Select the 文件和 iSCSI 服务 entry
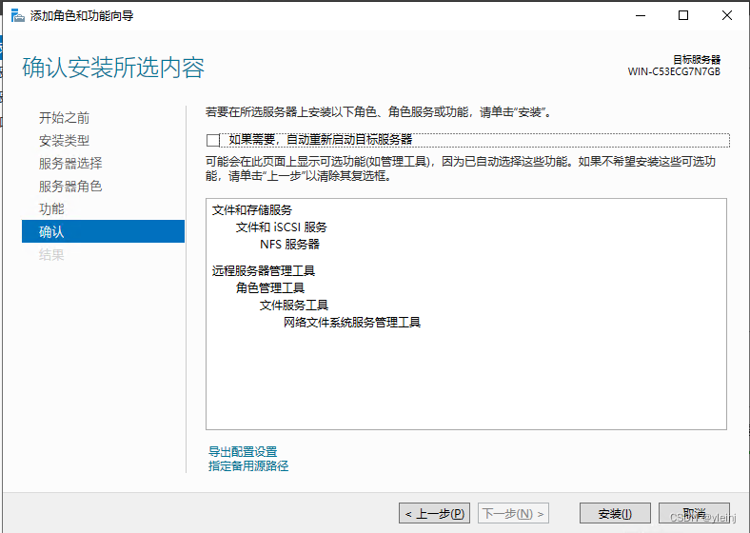Viewport: 750px width, 533px height. (x=282, y=227)
